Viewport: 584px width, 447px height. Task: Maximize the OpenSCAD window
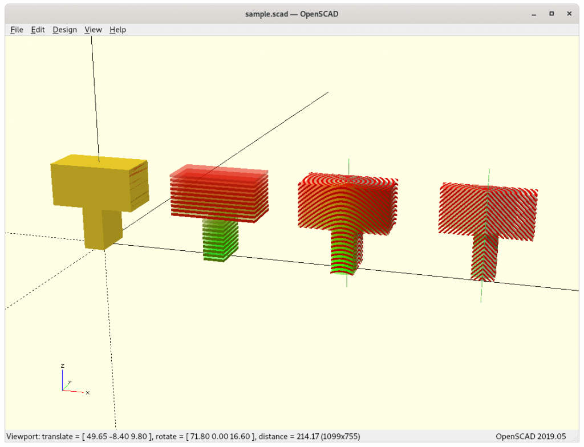551,14
